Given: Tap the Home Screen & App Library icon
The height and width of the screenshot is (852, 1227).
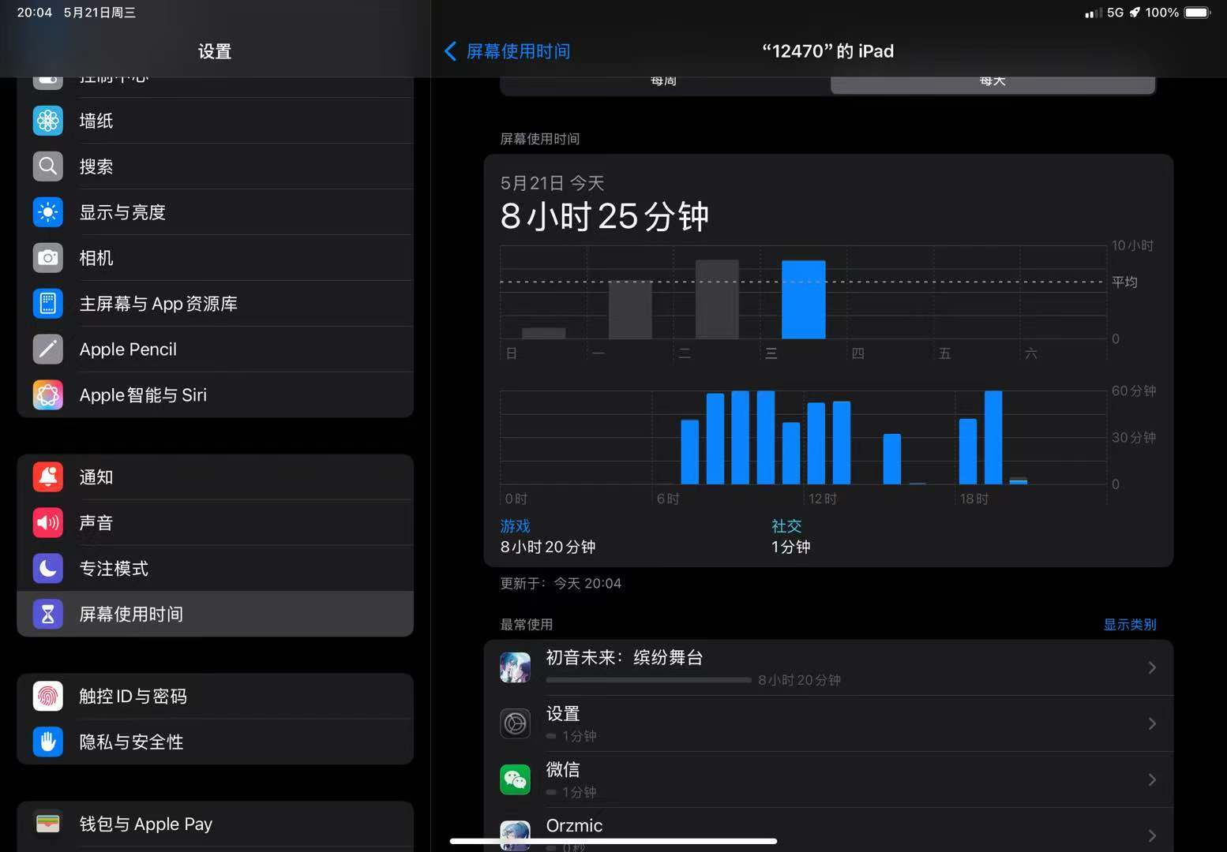Looking at the screenshot, I should point(48,304).
